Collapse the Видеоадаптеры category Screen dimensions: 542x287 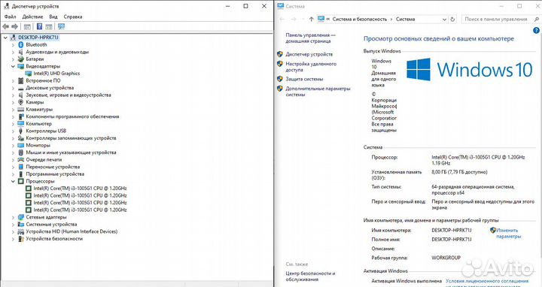tap(13, 66)
